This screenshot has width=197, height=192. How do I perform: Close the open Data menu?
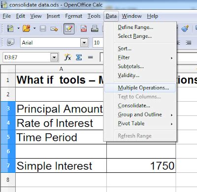(111, 16)
